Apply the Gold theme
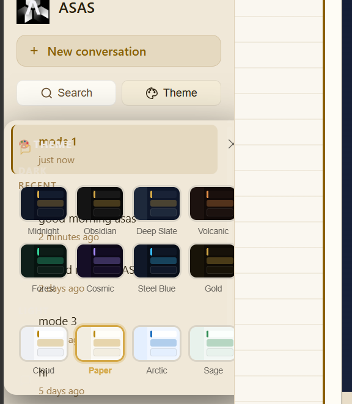 (212, 261)
